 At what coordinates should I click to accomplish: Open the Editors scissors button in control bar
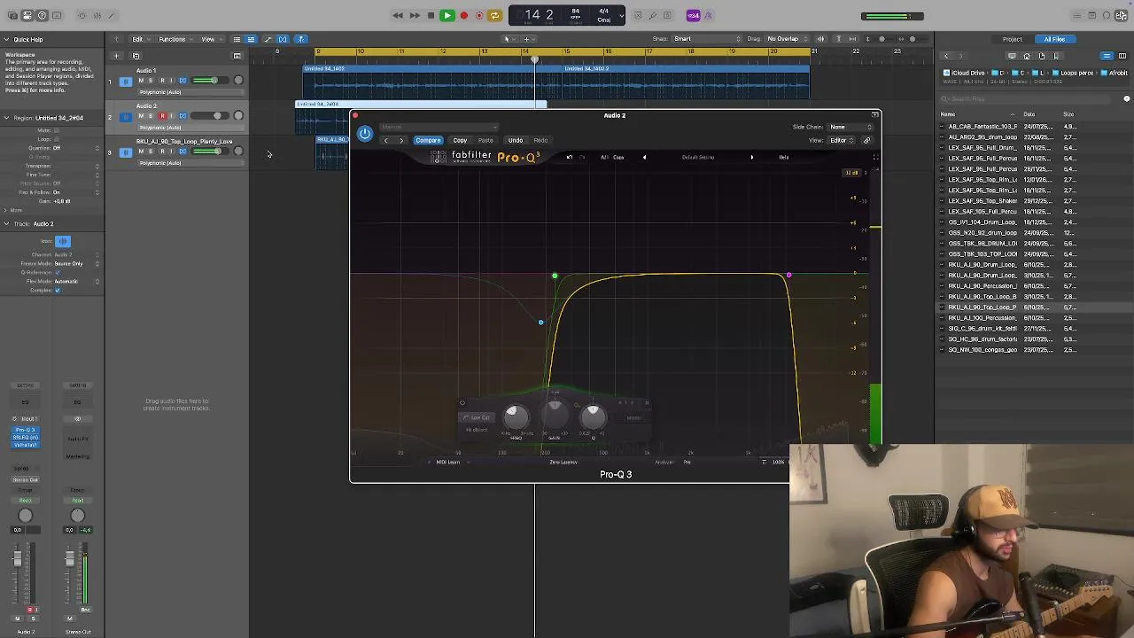(113, 15)
